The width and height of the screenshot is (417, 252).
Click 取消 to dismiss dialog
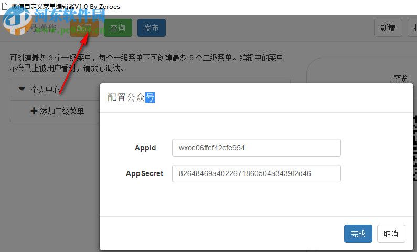point(391,234)
